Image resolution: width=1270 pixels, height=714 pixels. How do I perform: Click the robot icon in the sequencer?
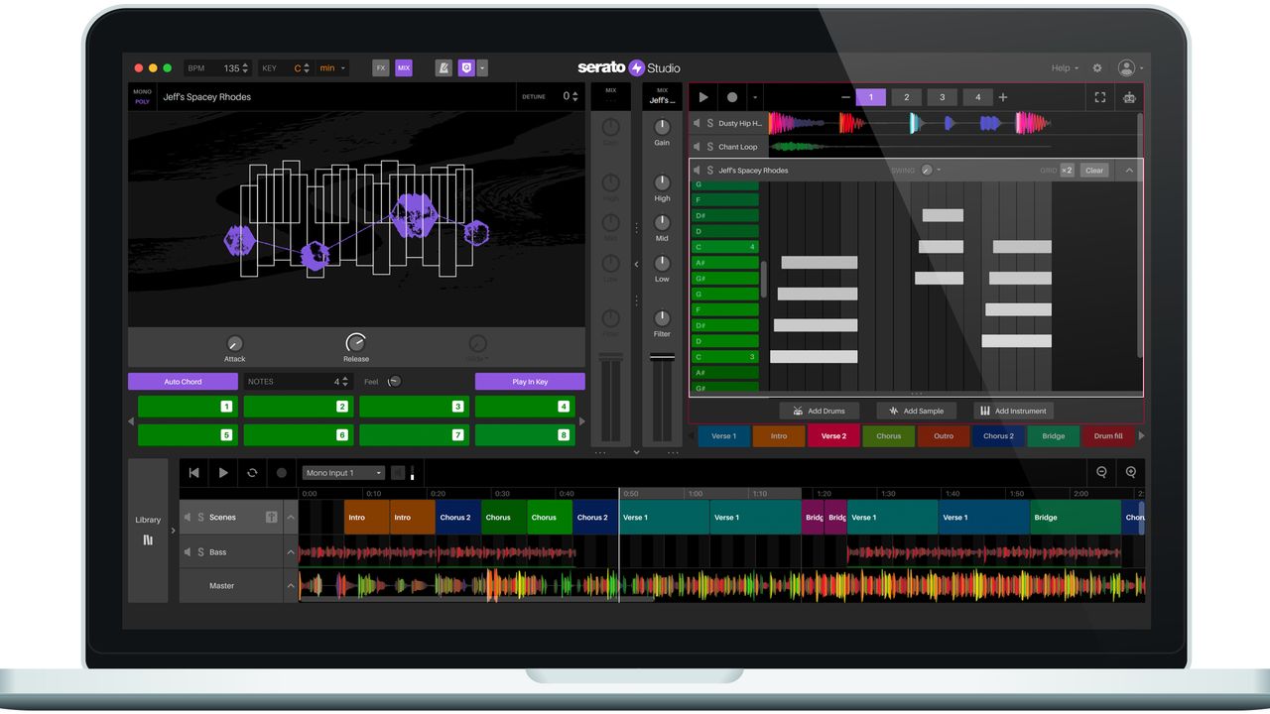point(1128,97)
